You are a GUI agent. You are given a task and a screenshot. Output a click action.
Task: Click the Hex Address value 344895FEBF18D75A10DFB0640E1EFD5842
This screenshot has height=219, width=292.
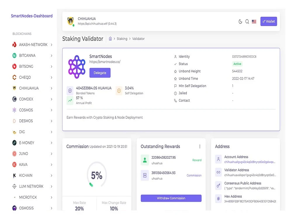(250, 201)
